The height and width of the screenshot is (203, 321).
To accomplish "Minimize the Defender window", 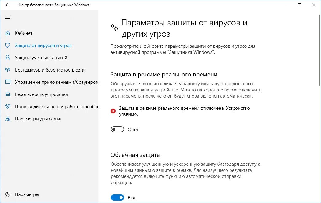I will [285, 5].
